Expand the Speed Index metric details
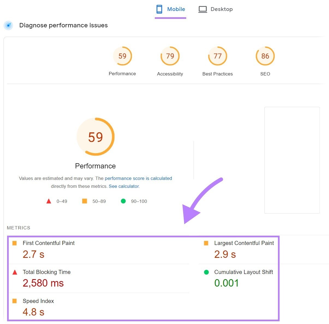 38,301
